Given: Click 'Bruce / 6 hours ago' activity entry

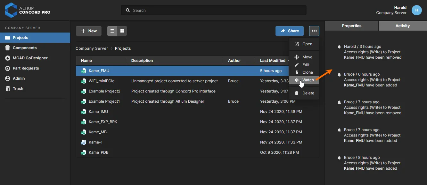Looking at the screenshot, I should (362, 75).
